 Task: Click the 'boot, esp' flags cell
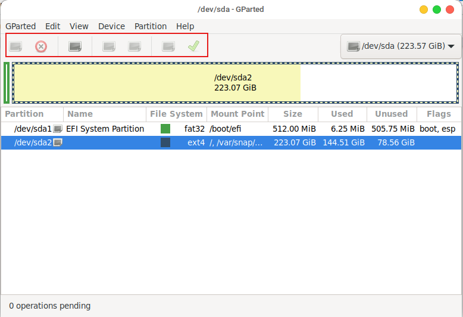437,129
